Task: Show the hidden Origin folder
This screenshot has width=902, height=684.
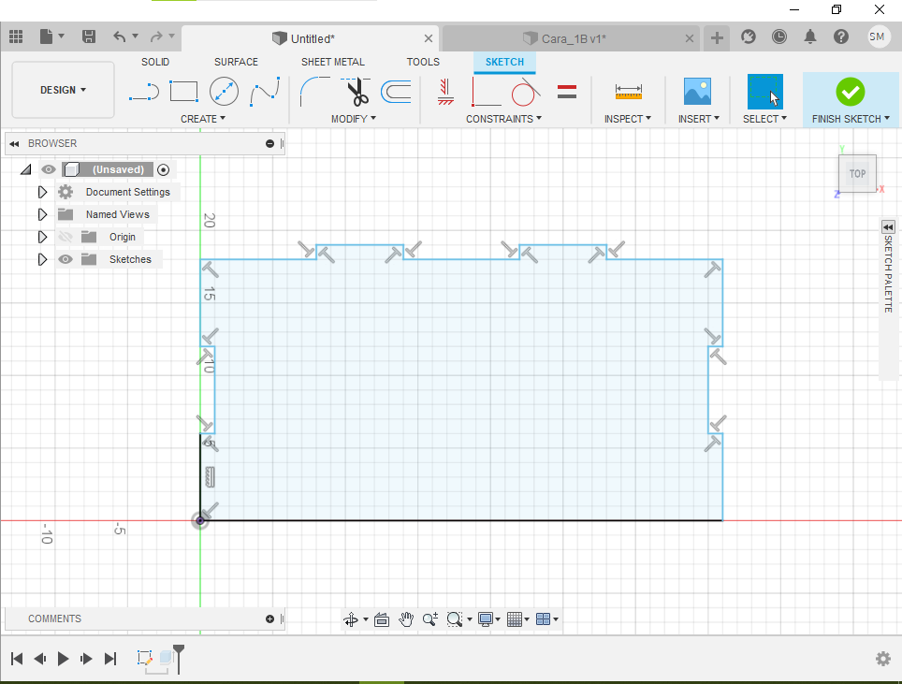Action: click(65, 237)
